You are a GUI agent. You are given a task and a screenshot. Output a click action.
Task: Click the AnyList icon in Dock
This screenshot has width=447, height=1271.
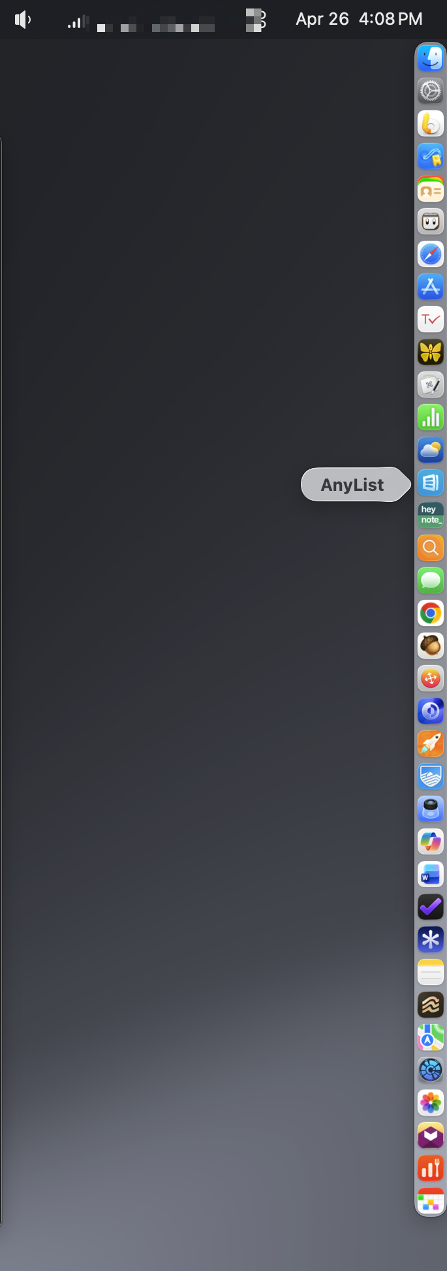pyautogui.click(x=431, y=483)
